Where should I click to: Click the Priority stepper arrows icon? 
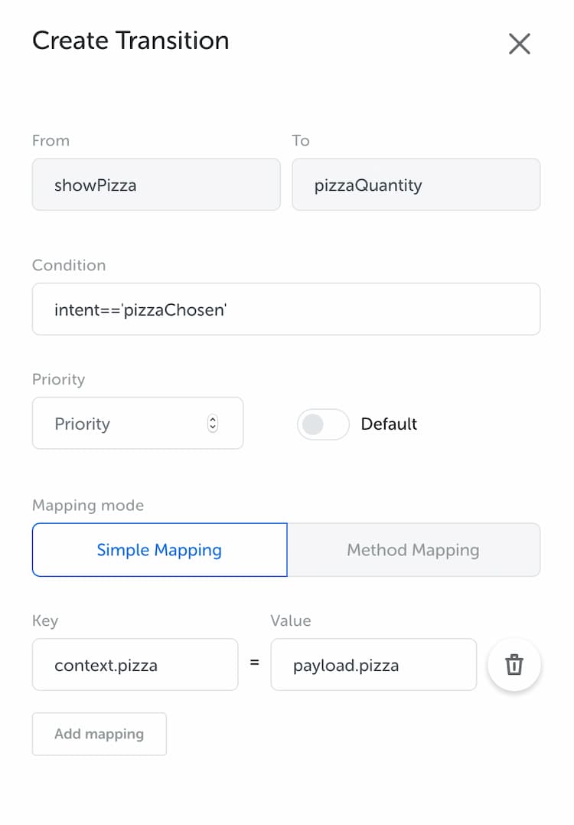pyautogui.click(x=212, y=424)
